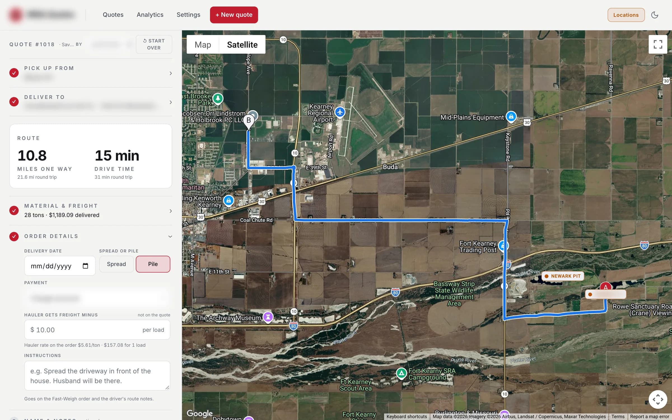This screenshot has width=672, height=420.
Task: Click the hauler freight minus amount field
Action: tap(97, 330)
